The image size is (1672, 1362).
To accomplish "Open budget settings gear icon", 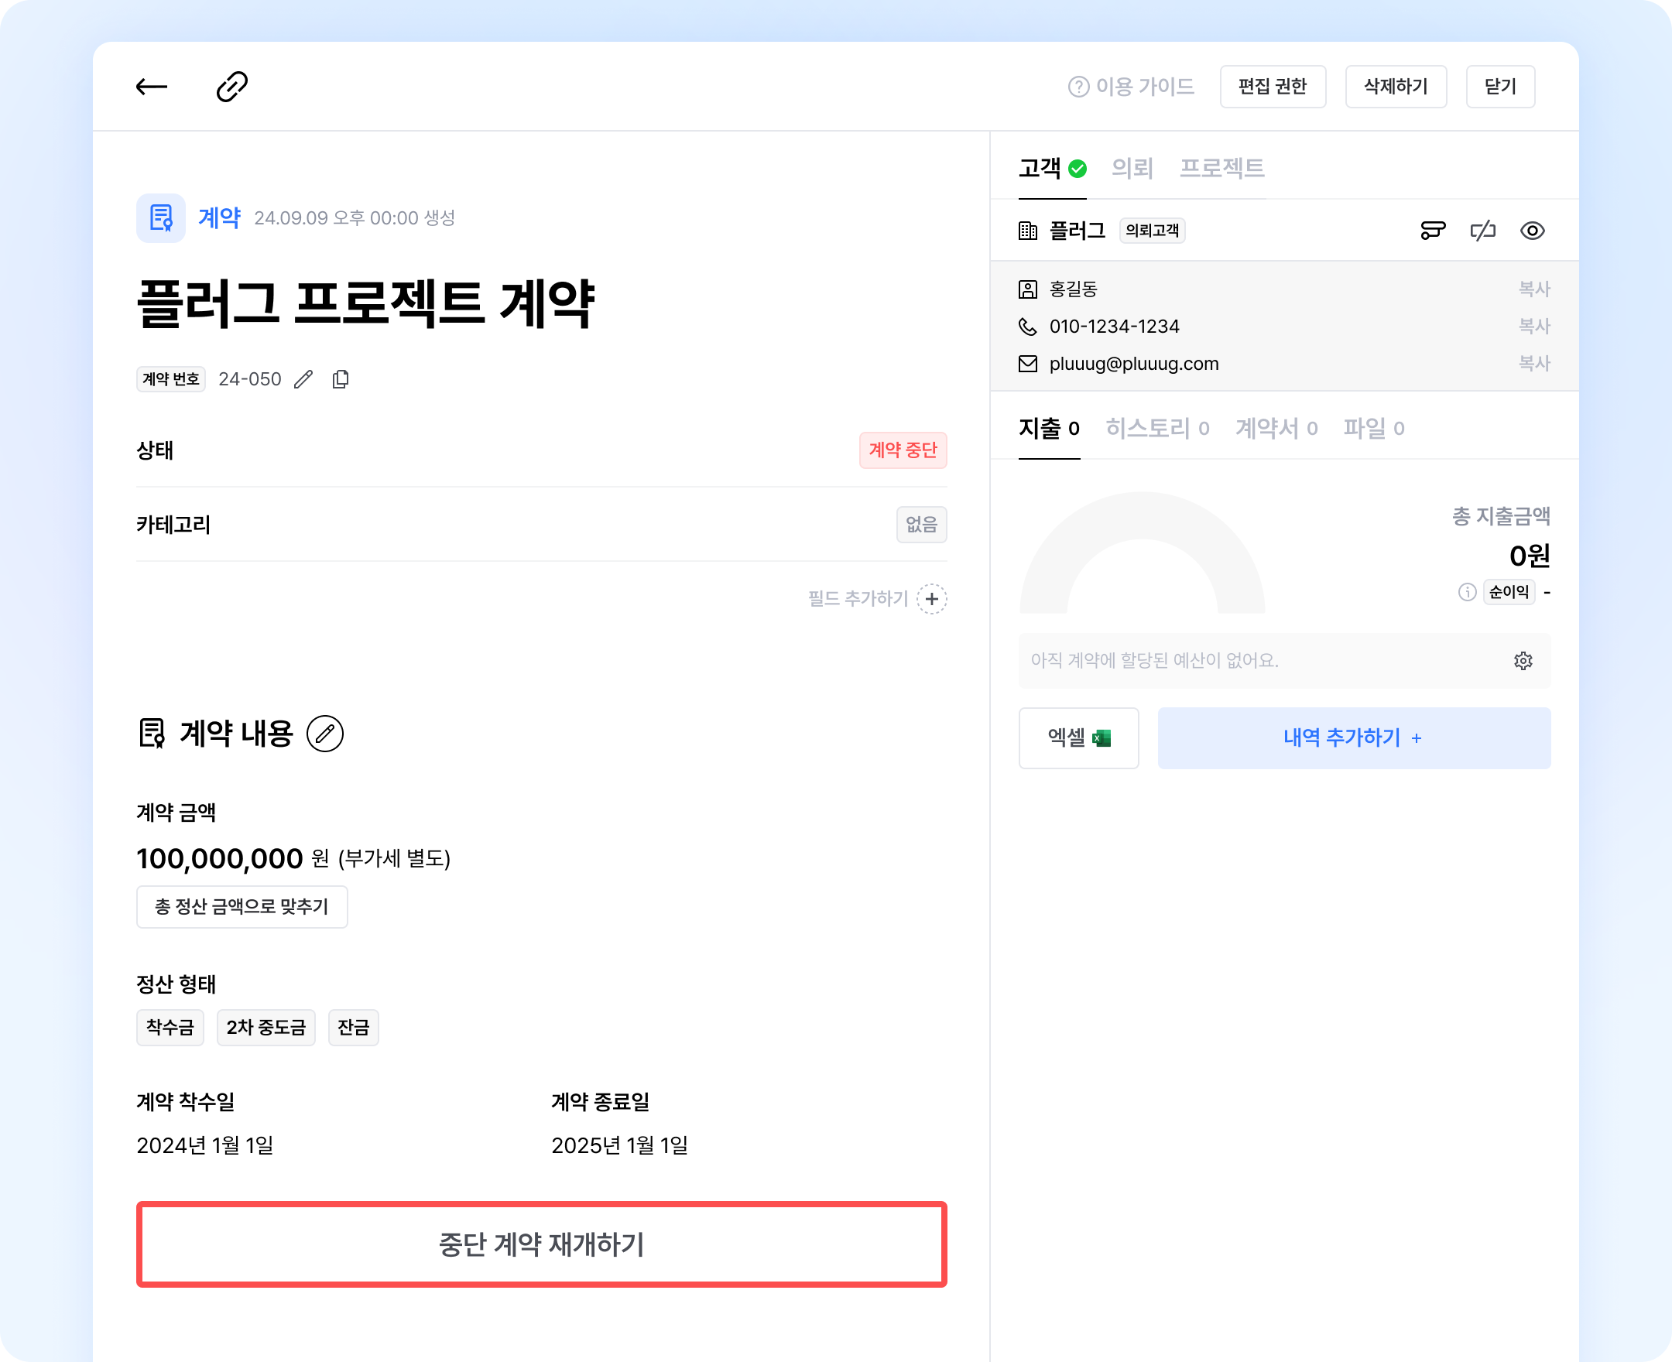I will (1523, 661).
